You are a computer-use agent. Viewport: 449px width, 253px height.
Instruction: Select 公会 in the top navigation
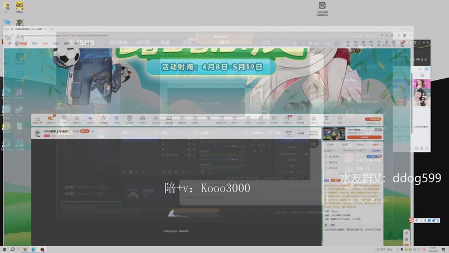coord(265,43)
